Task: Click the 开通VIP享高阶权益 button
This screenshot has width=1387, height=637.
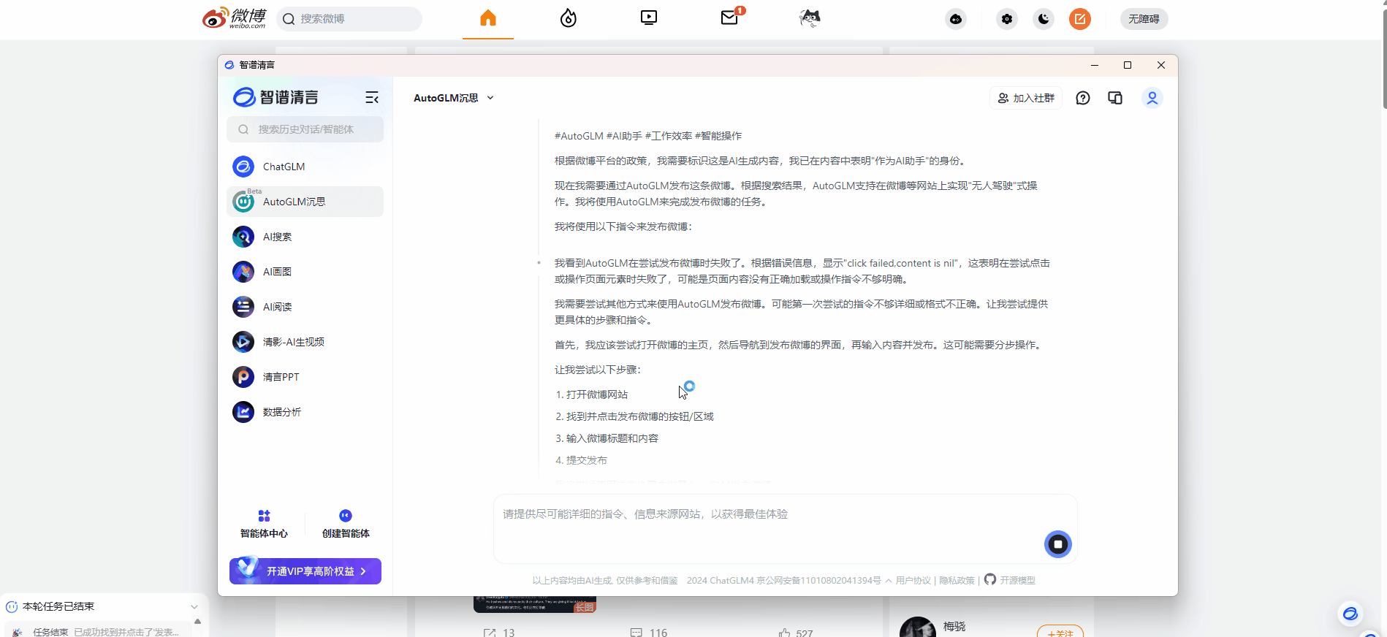Action: point(305,571)
